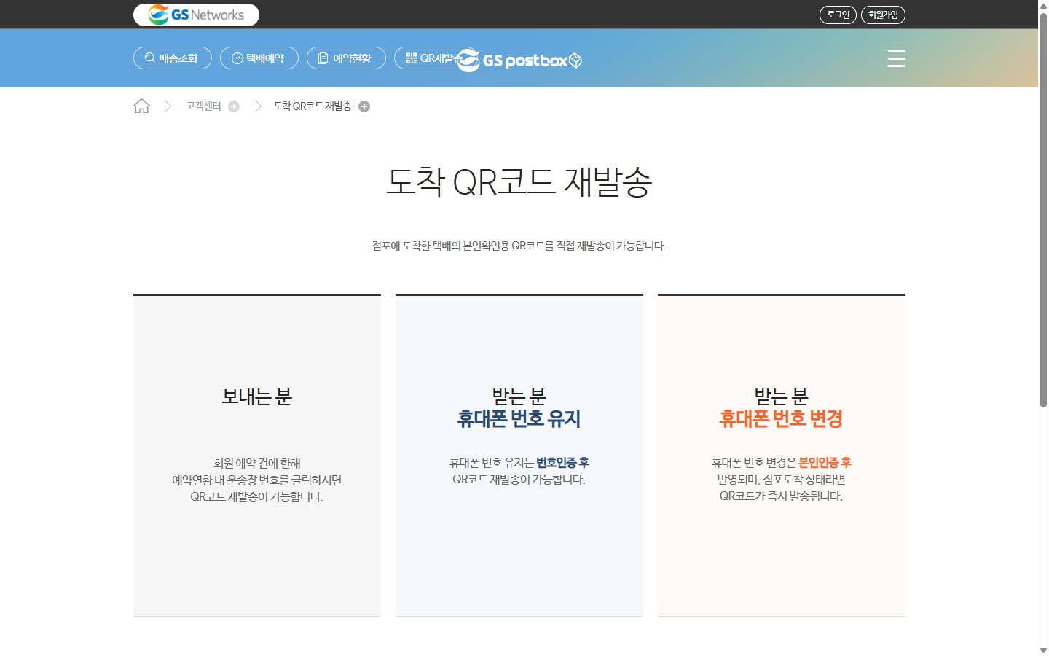Click the 회원가입 button
Screen dimensions: 1049x656
[883, 15]
